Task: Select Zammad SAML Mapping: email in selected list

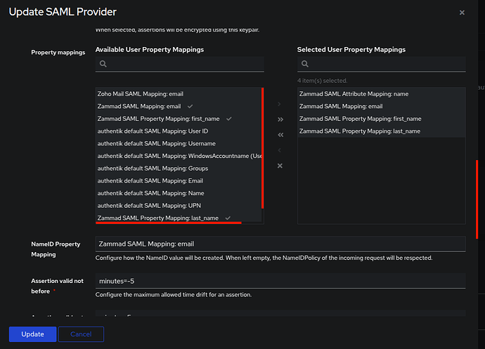Action: click(382, 106)
